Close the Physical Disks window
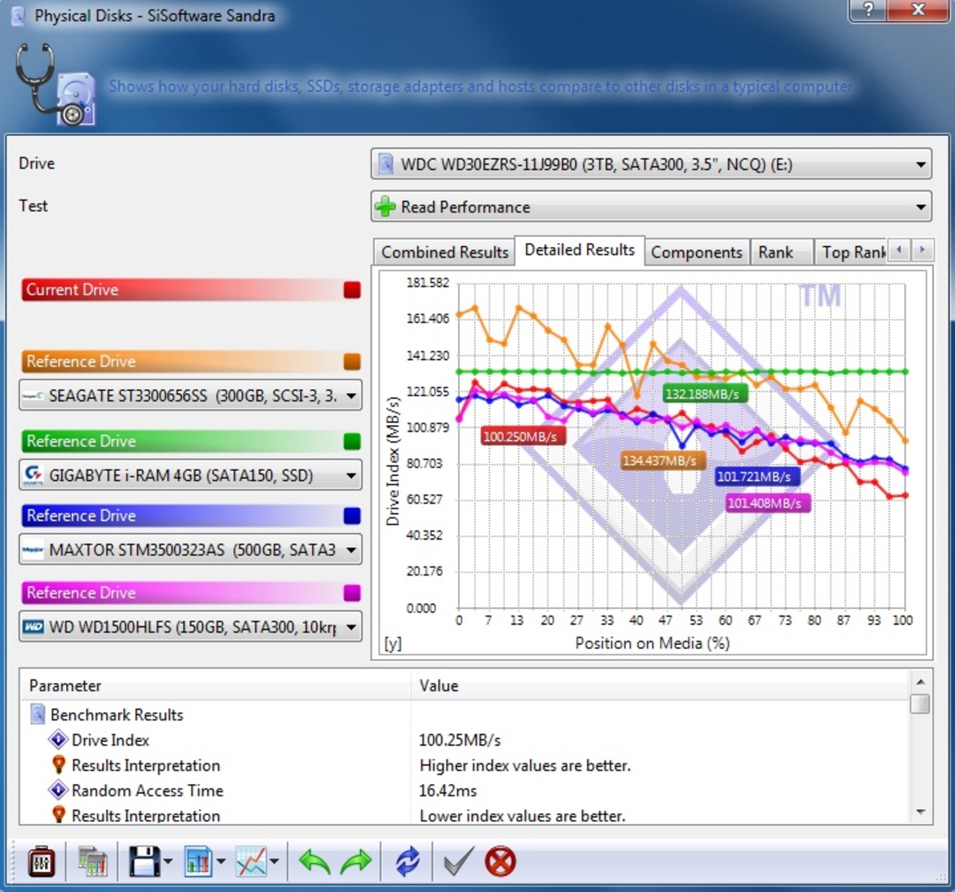Viewport: 955px width, 892px height. (x=918, y=10)
